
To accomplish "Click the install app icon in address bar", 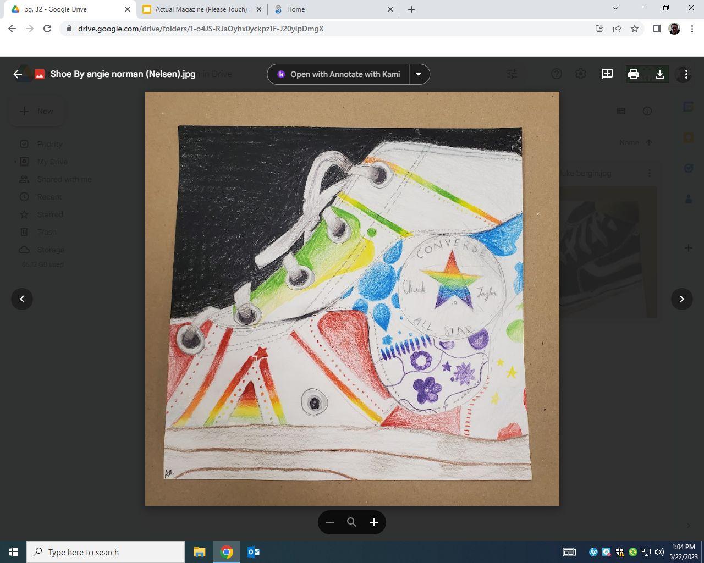I will (599, 29).
